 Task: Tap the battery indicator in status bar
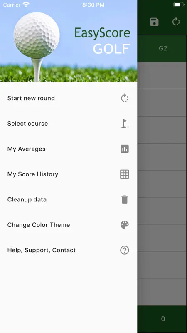(x=179, y=5)
